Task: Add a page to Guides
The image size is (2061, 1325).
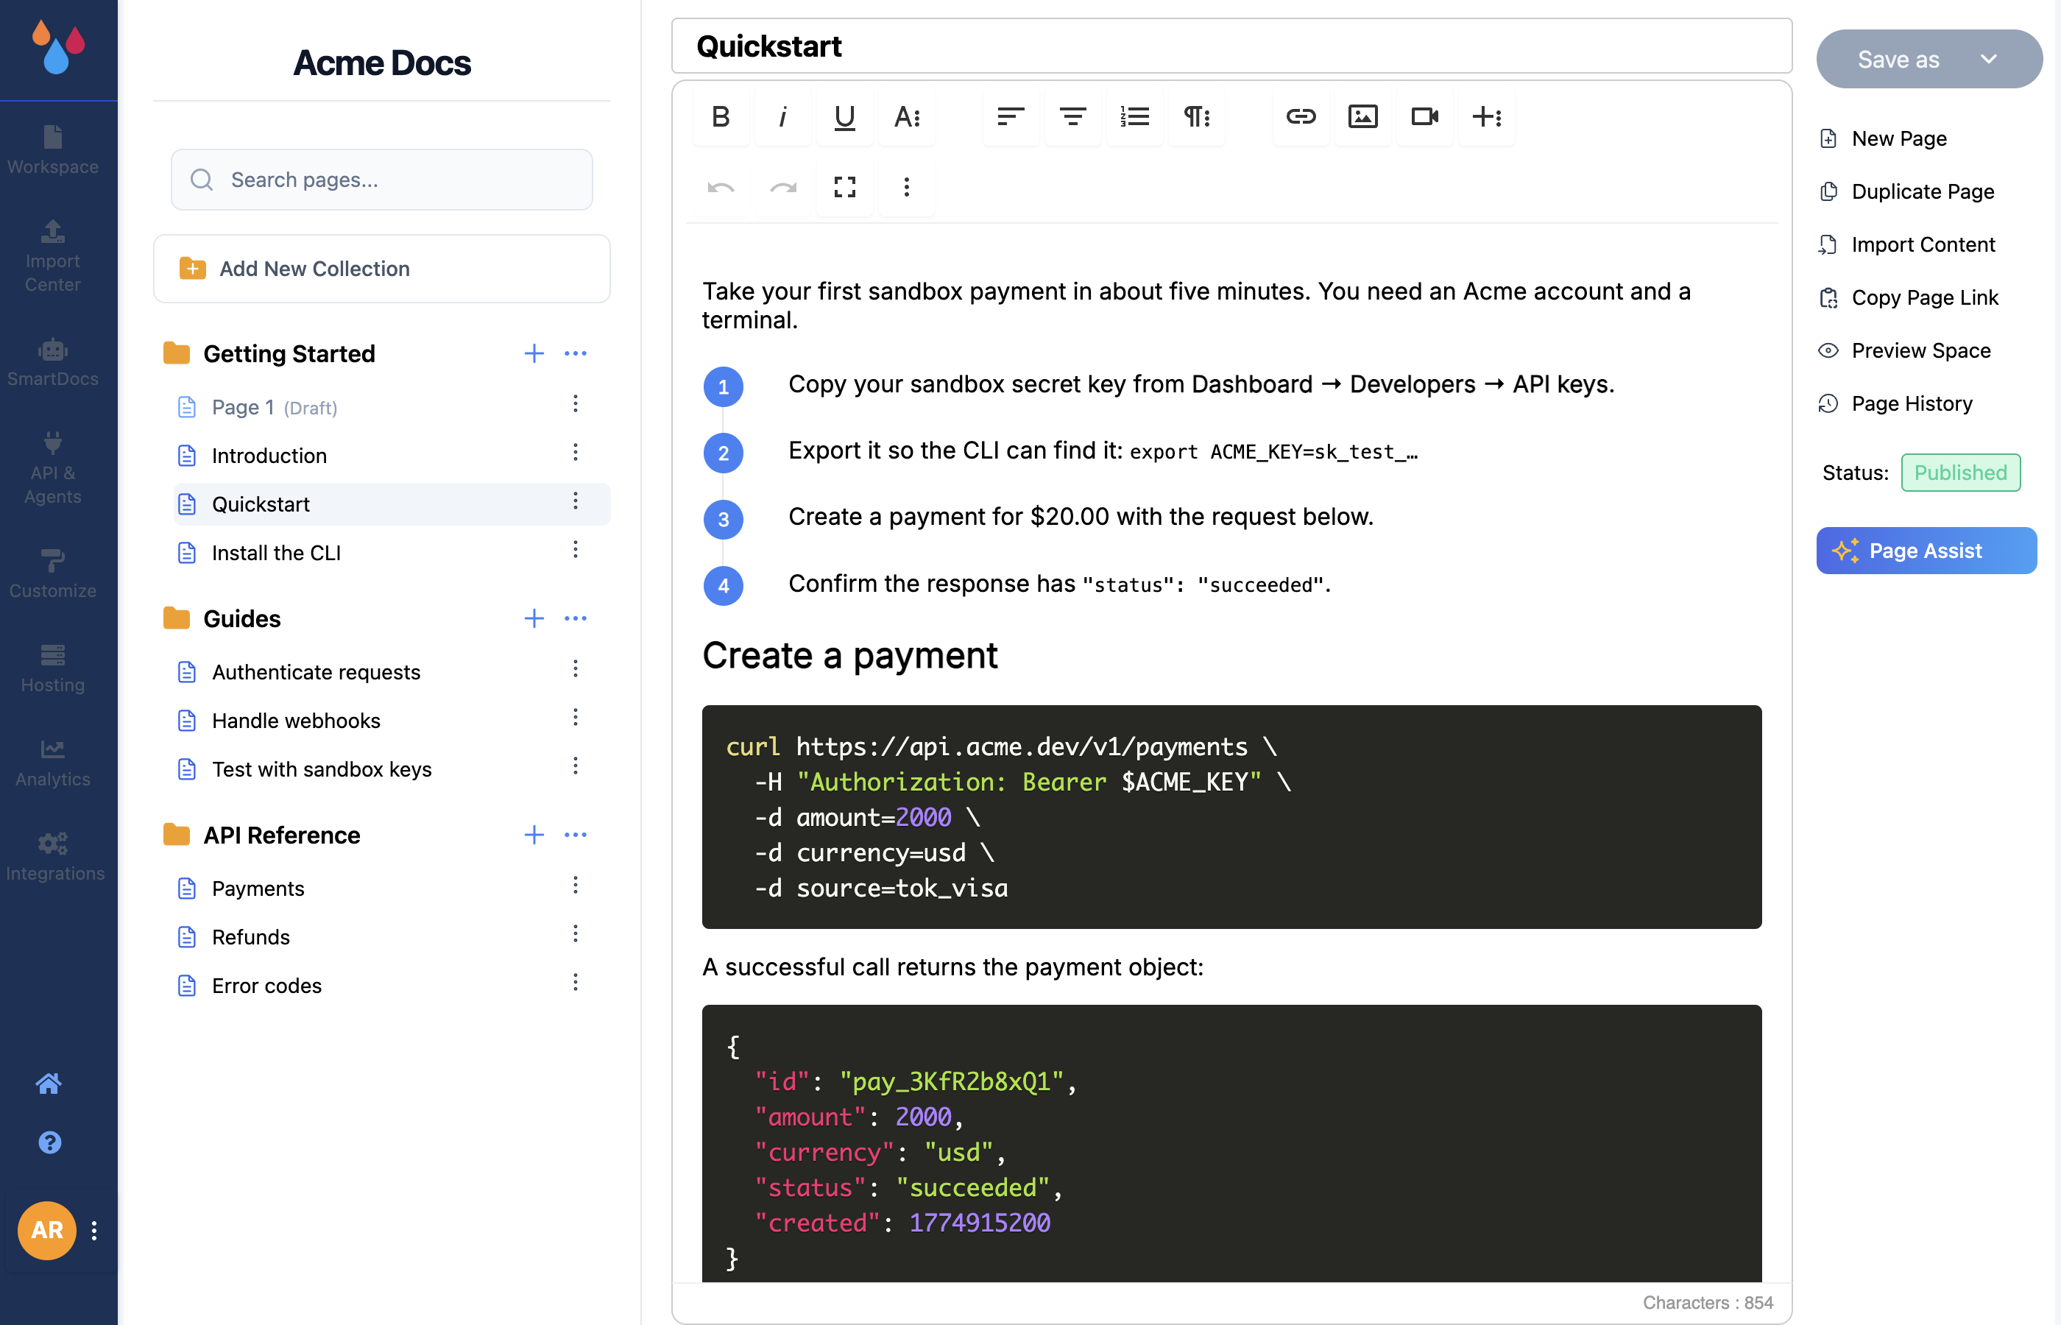Action: (534, 618)
